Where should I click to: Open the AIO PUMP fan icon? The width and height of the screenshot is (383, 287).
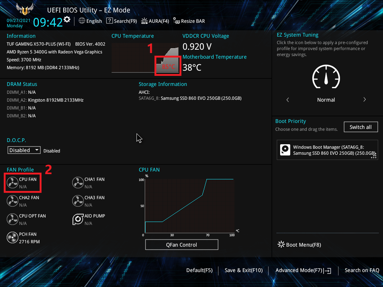78,219
